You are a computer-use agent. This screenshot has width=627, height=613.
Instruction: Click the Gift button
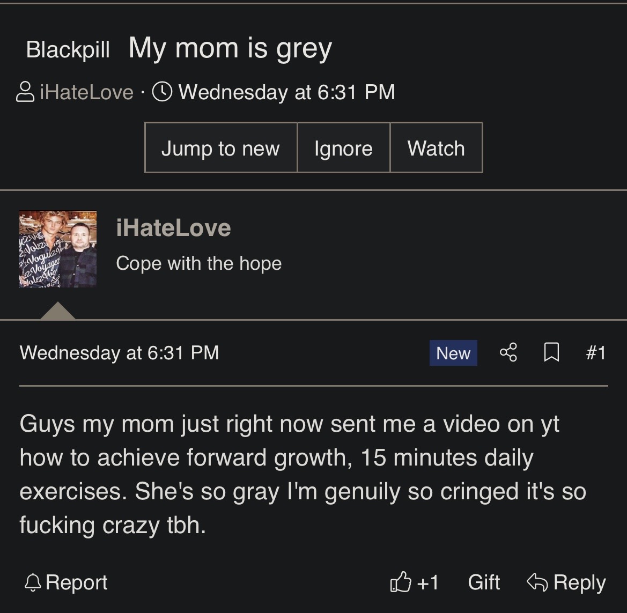484,582
